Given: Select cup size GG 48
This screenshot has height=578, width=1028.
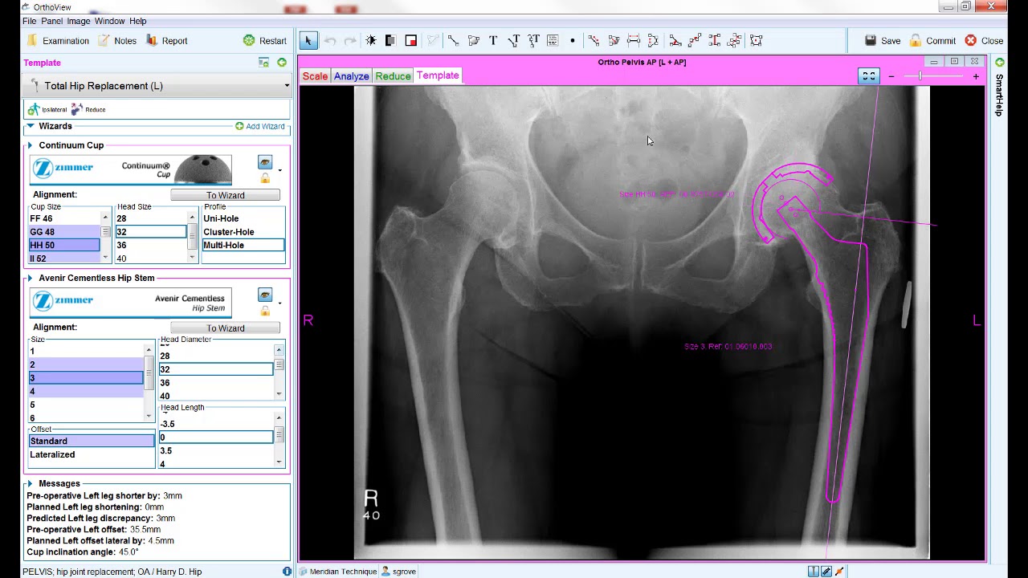Looking at the screenshot, I should (x=64, y=232).
